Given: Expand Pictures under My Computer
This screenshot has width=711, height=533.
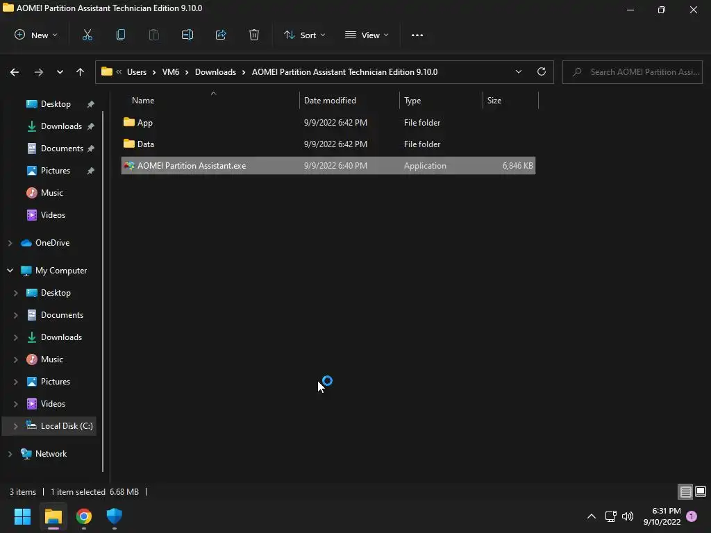Looking at the screenshot, I should point(15,382).
